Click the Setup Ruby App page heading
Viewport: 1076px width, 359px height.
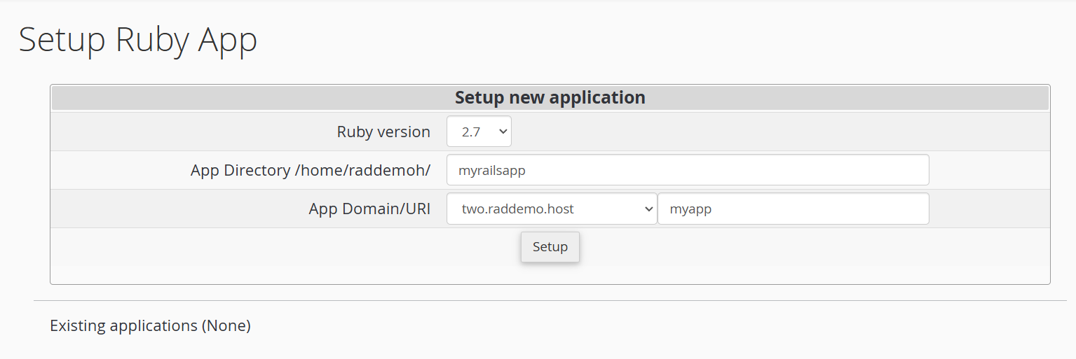138,40
